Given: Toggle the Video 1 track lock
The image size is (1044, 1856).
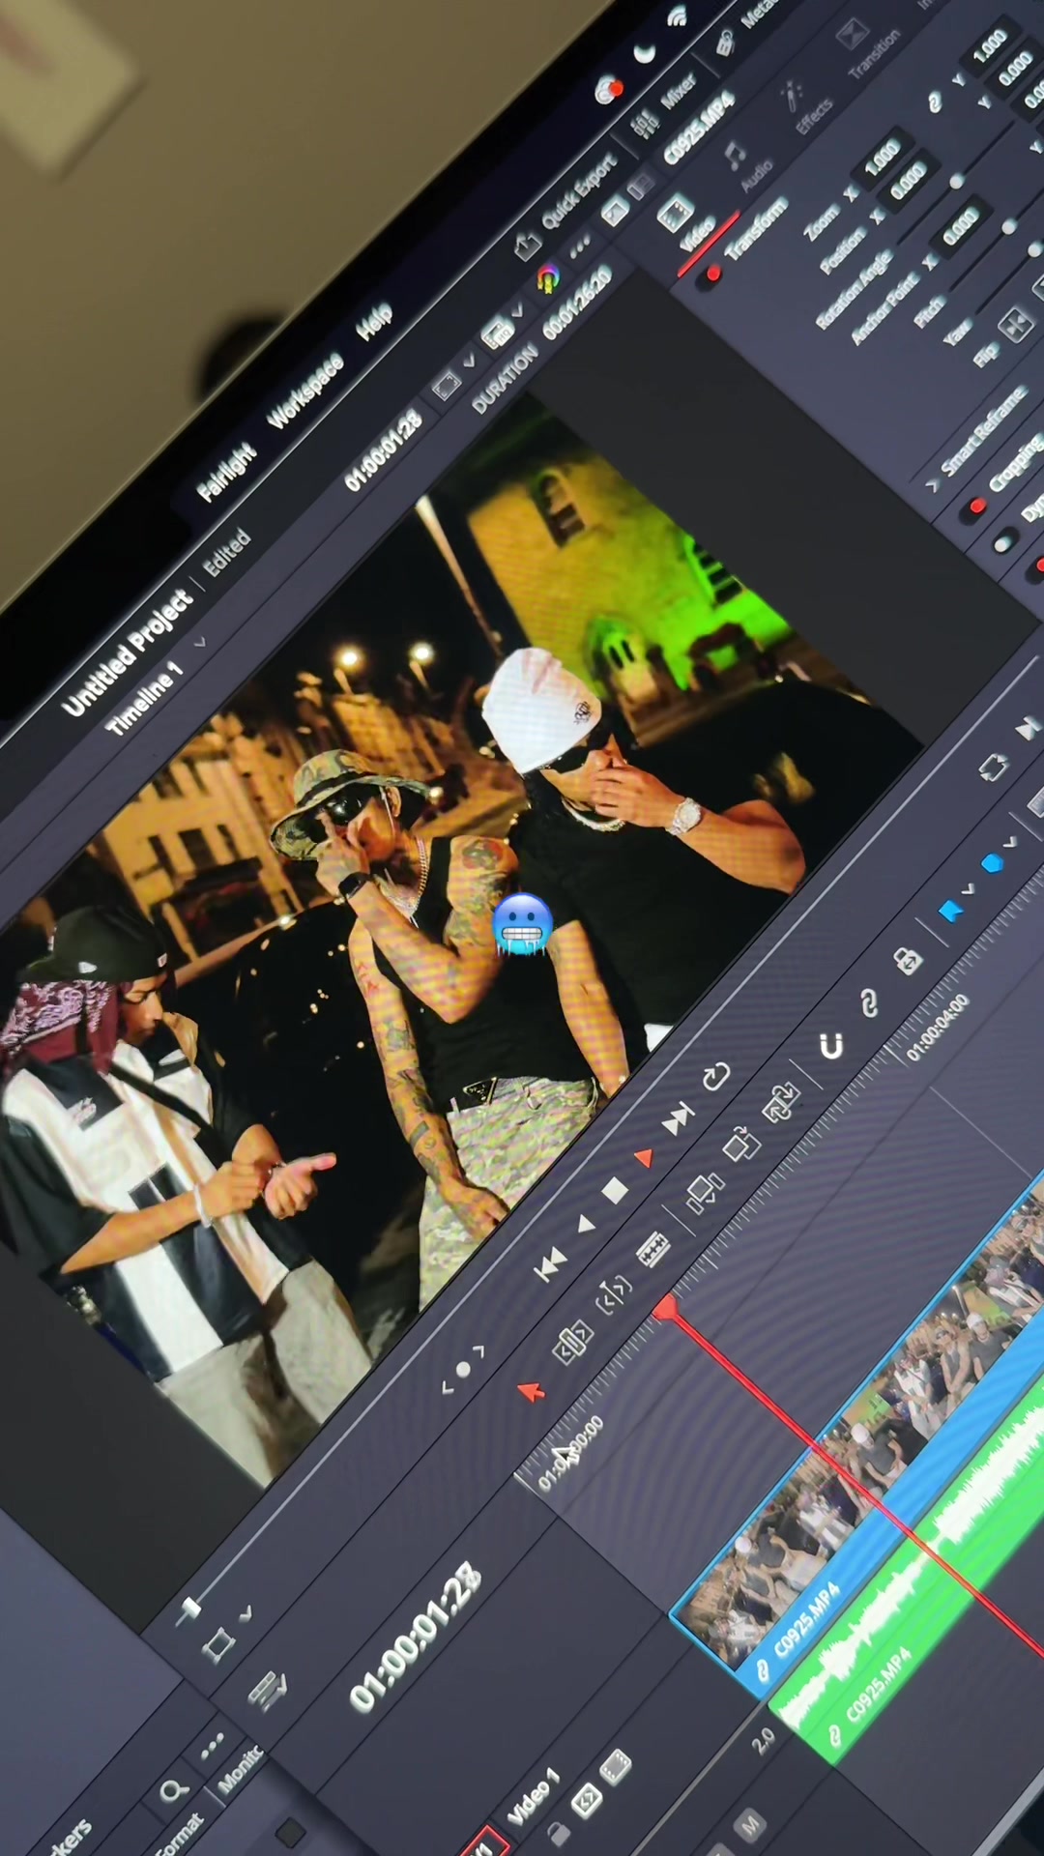Looking at the screenshot, I should click(557, 1834).
